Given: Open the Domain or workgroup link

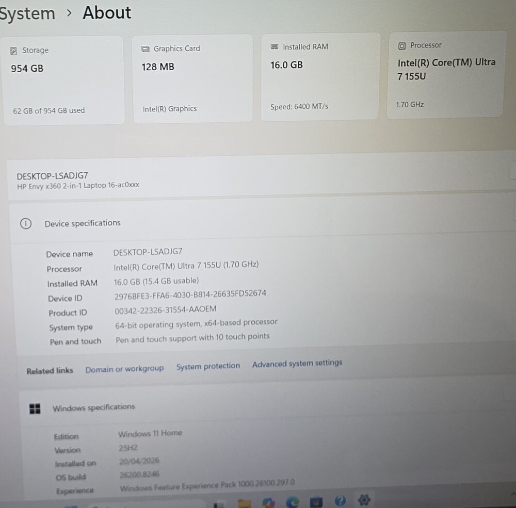Looking at the screenshot, I should coord(124,369).
